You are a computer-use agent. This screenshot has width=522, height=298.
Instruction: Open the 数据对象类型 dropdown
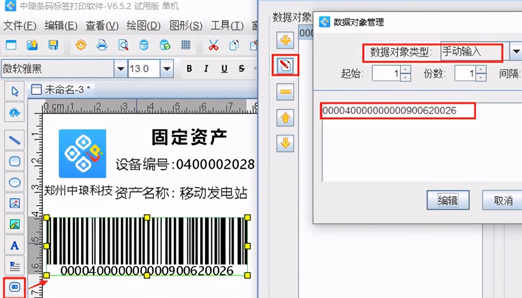pos(516,52)
